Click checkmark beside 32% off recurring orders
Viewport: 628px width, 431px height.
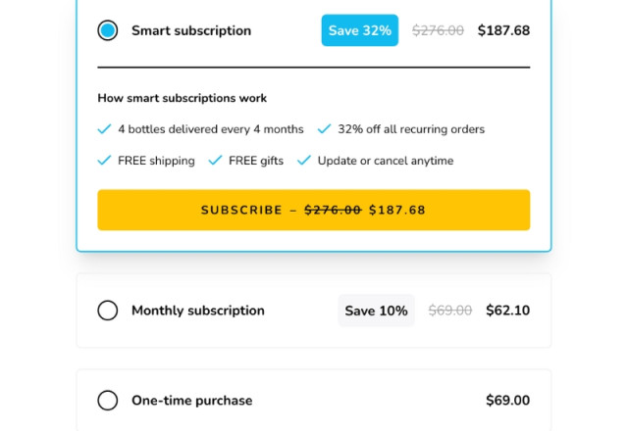tap(324, 129)
